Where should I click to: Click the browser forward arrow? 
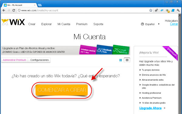[9, 10]
